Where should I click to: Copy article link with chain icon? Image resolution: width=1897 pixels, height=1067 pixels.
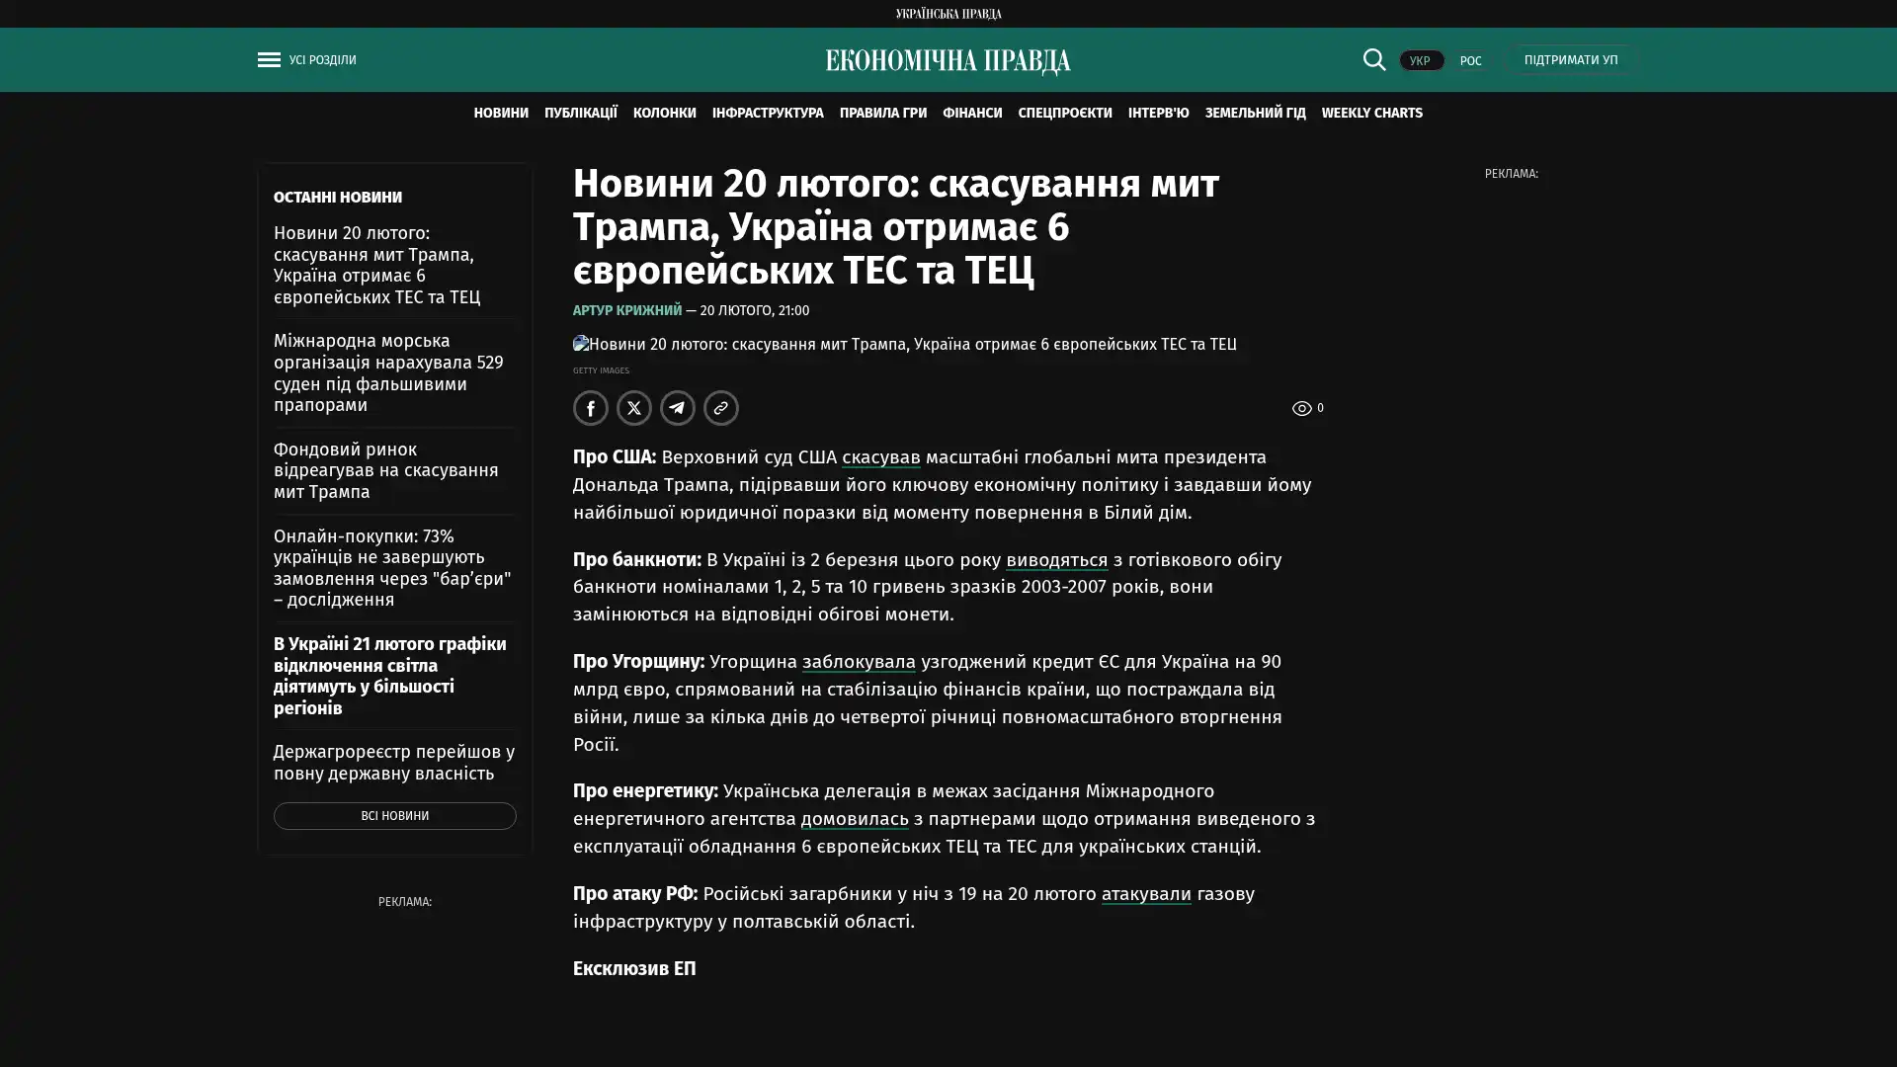pyautogui.click(x=720, y=408)
